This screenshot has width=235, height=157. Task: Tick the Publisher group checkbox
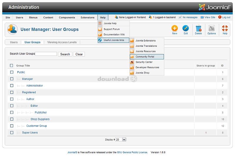point(12,113)
